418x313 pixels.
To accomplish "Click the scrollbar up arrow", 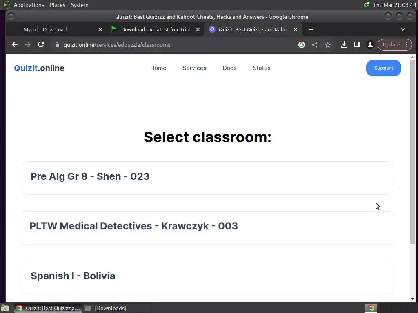I will pyautogui.click(x=412, y=57).
